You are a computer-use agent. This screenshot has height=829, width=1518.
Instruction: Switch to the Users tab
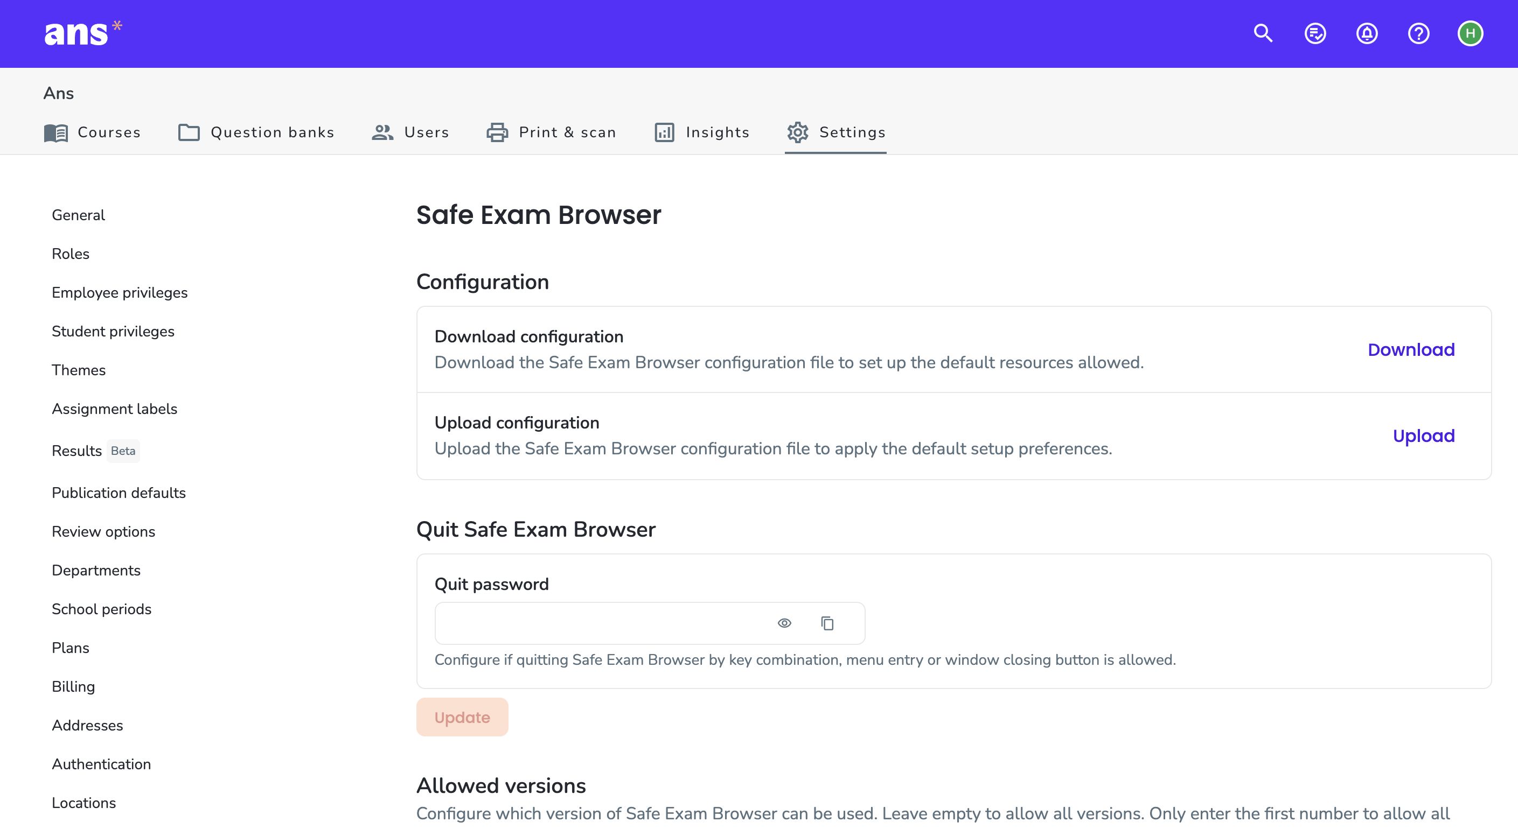(410, 132)
